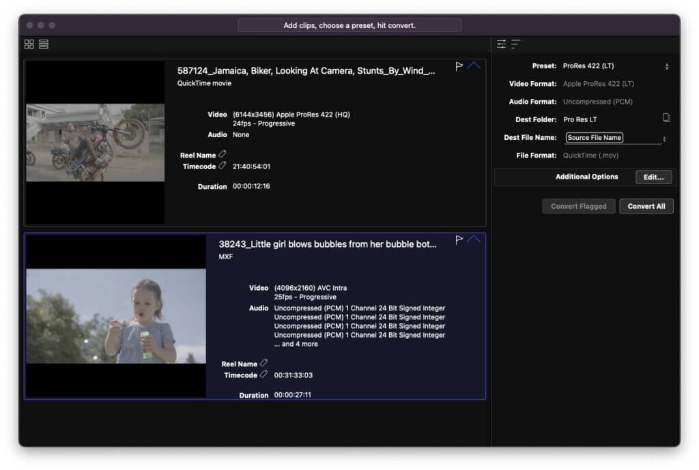
Task: Open the conversion settings sliders icon
Action: coord(502,44)
